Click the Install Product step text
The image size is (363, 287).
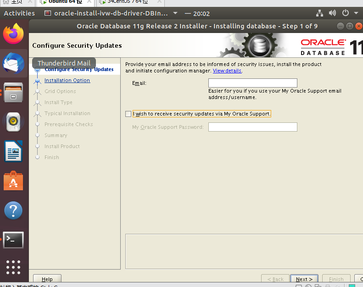coord(62,146)
